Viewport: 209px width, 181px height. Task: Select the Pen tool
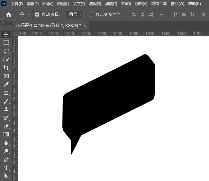pos(6,159)
